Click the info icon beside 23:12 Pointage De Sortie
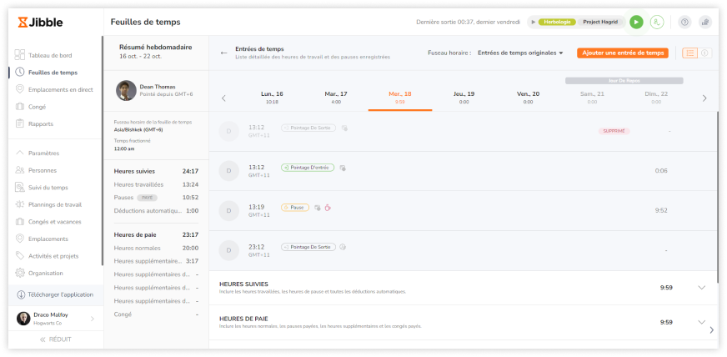727x357 pixels. click(x=343, y=247)
